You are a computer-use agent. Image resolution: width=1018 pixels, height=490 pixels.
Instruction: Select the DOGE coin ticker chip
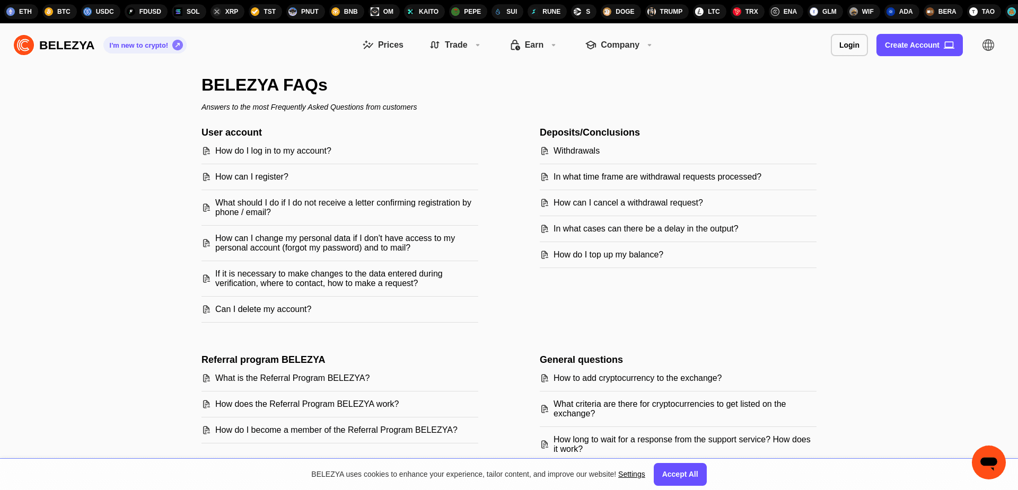619,12
